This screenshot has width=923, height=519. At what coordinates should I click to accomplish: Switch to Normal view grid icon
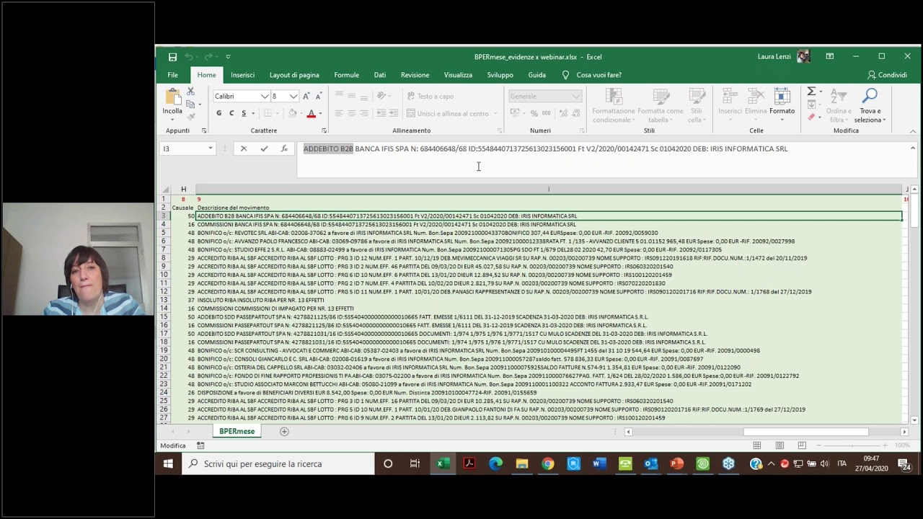pyautogui.click(x=759, y=445)
